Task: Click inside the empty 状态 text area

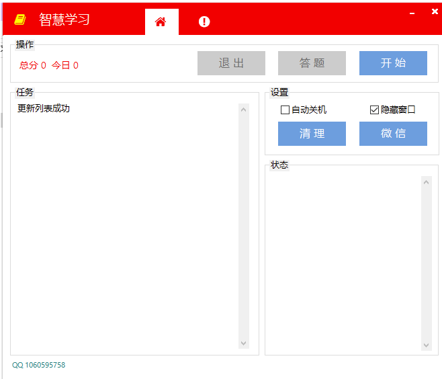Action: pos(343,262)
